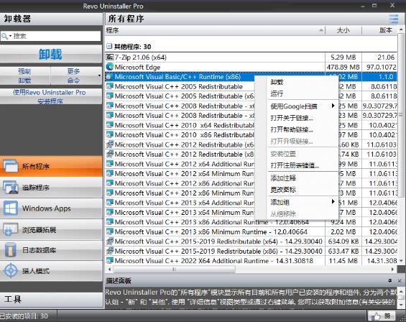The width and height of the screenshot is (406, 322).
Task: Open the 工具 section header
Action: click(x=52, y=300)
